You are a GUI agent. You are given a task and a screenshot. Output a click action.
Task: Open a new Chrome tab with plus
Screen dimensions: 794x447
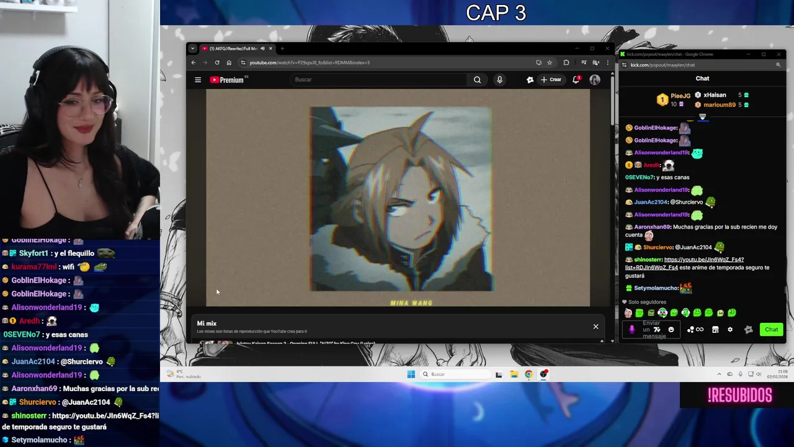click(282, 48)
